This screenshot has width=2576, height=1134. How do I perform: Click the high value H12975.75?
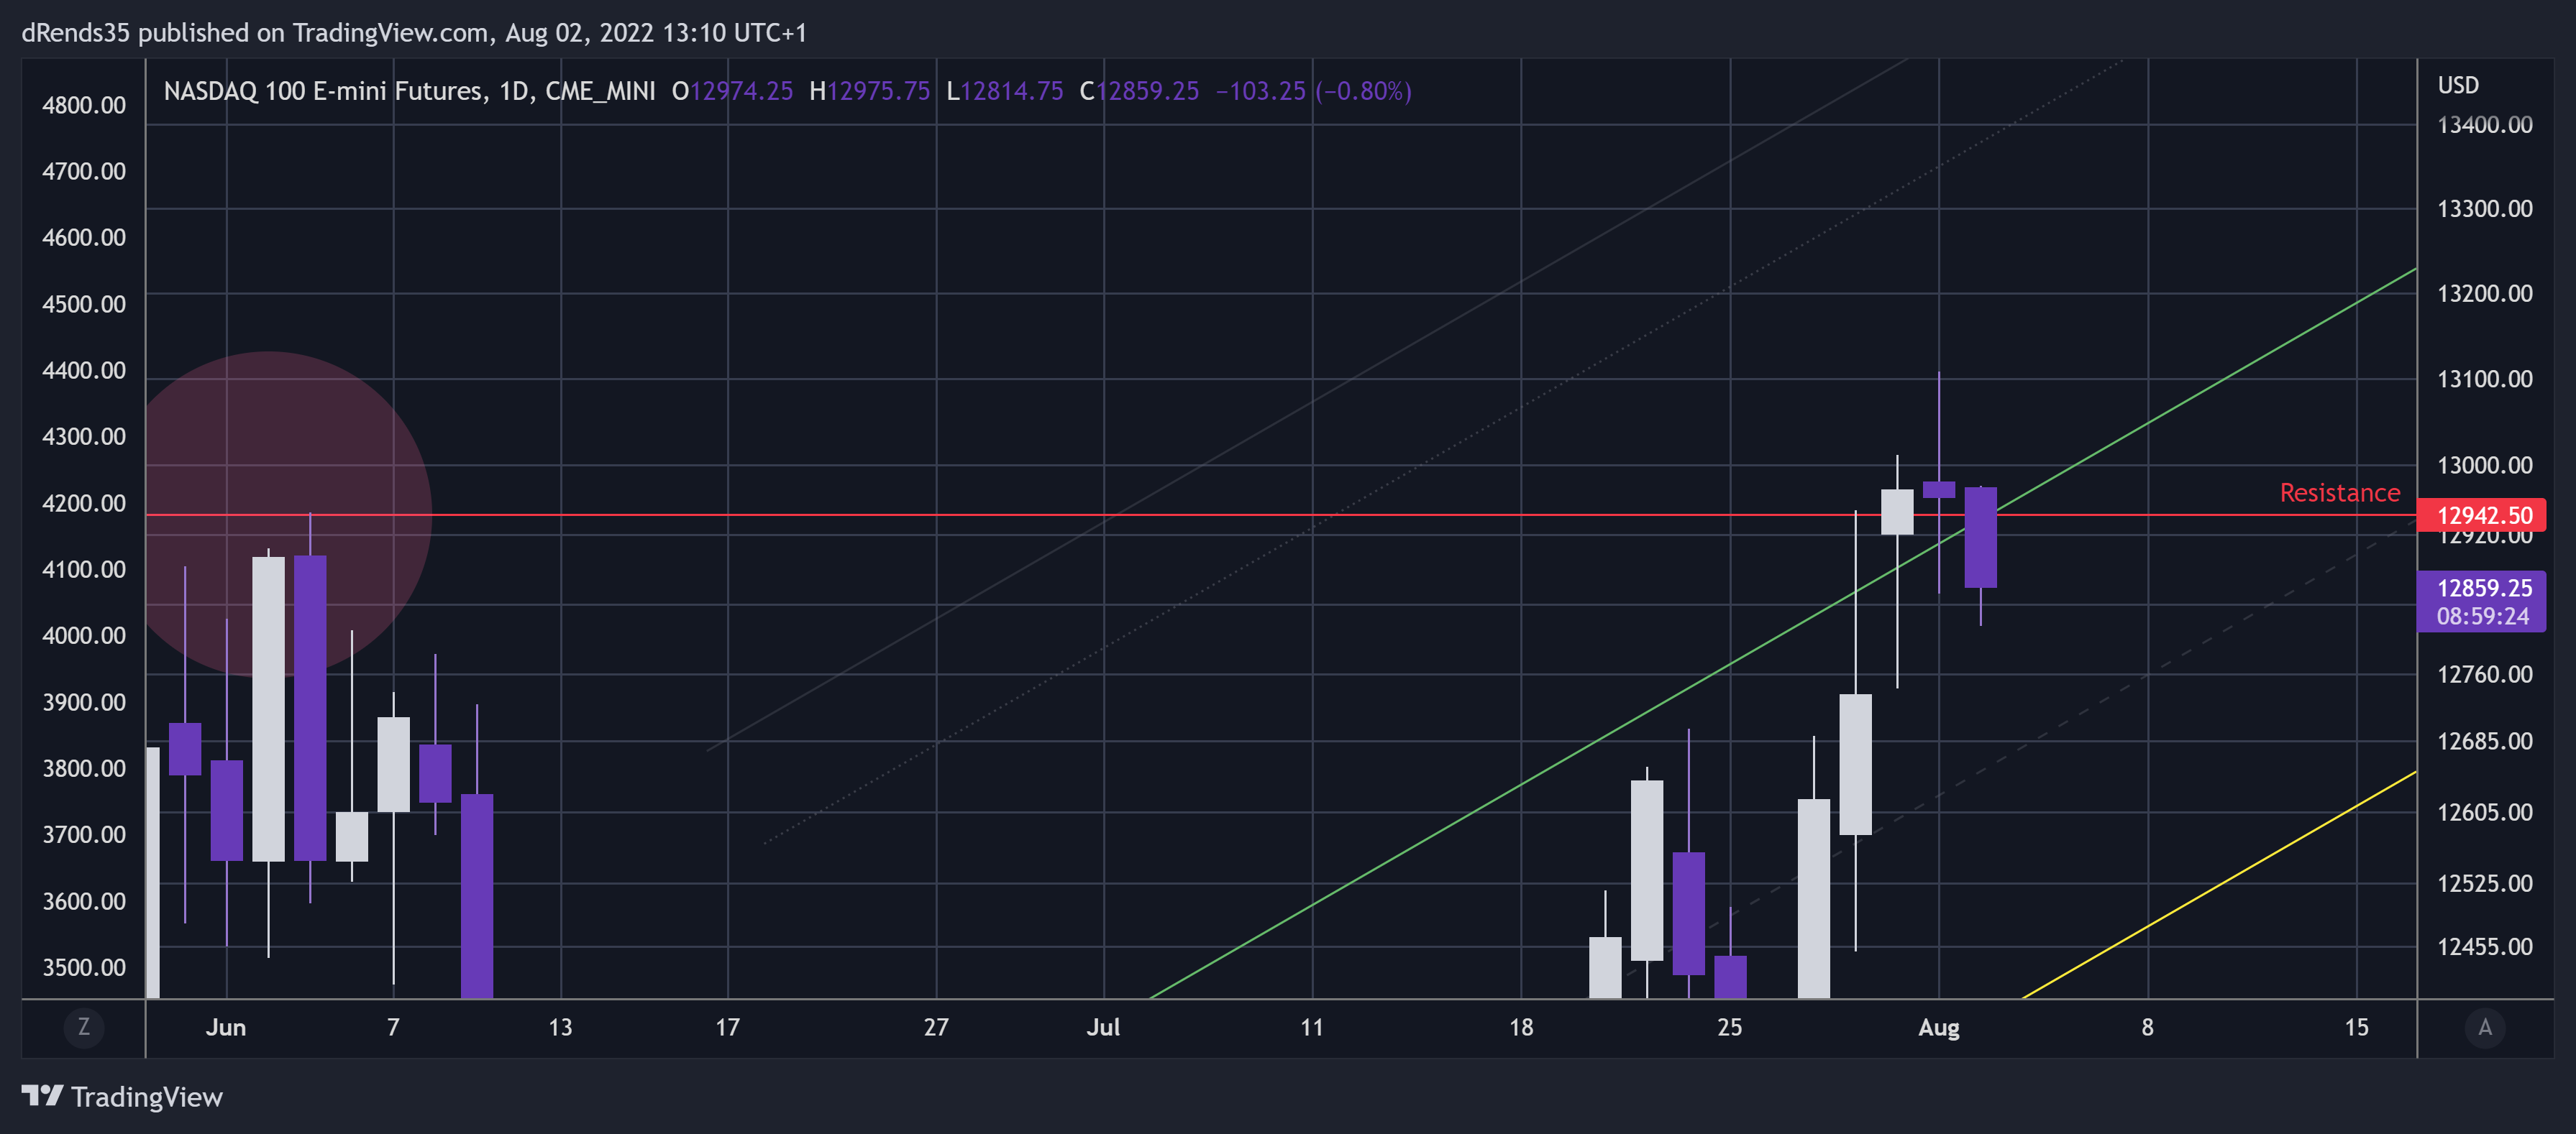[869, 91]
